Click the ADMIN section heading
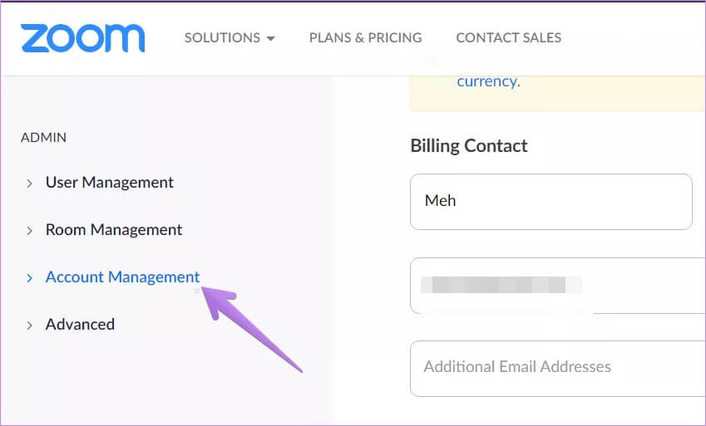706x426 pixels. point(44,137)
